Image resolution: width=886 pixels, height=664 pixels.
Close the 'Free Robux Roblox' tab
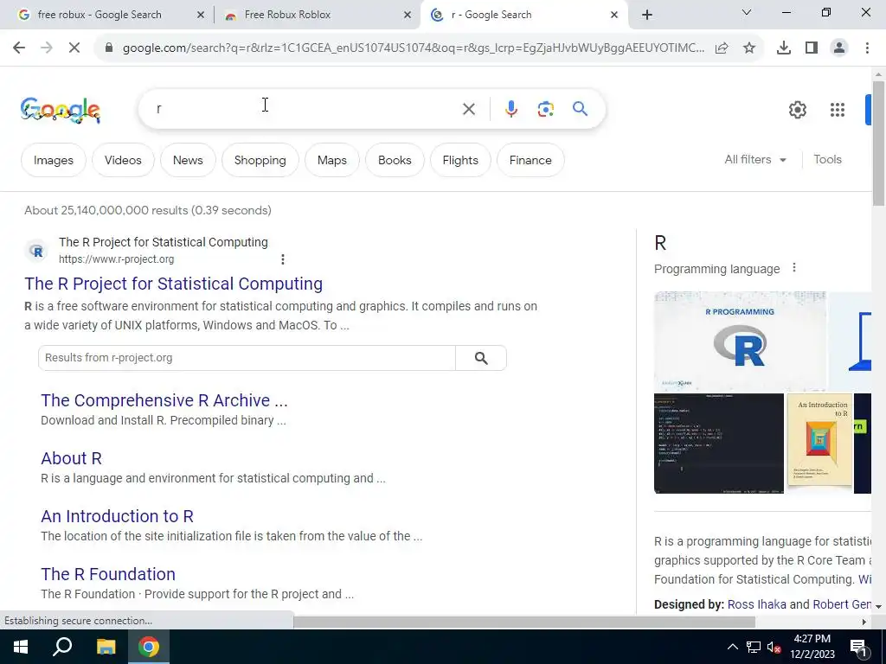pos(408,15)
